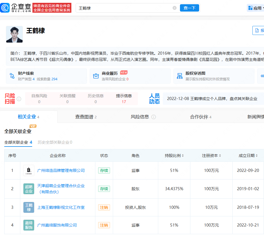Click the 历史信息 0 counter
This screenshot has width=264, height=235.
96,99
